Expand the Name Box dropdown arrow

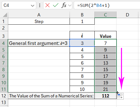(x=32, y=6)
